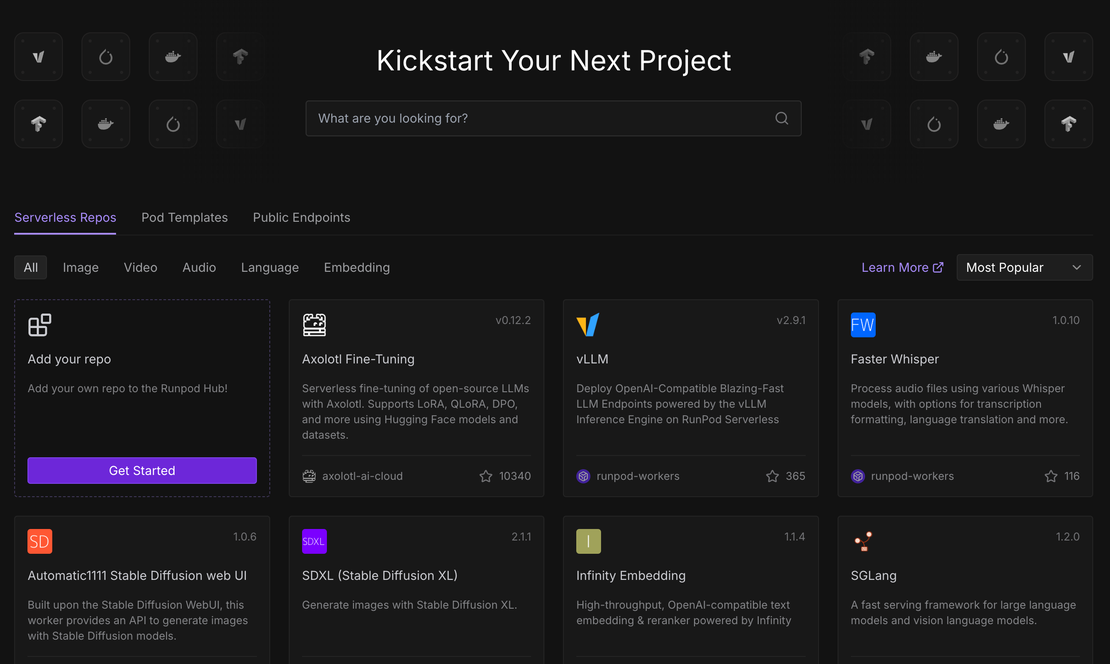Click the '1.1.4' version label
The width and height of the screenshot is (1110, 664).
pos(795,537)
